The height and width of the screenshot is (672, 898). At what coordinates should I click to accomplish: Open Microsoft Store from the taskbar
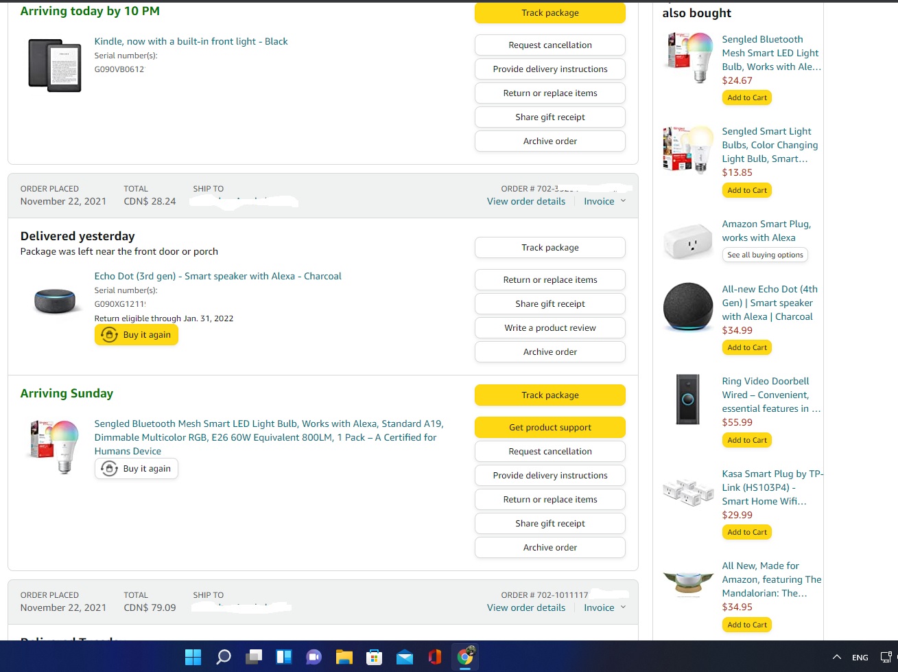pyautogui.click(x=375, y=657)
